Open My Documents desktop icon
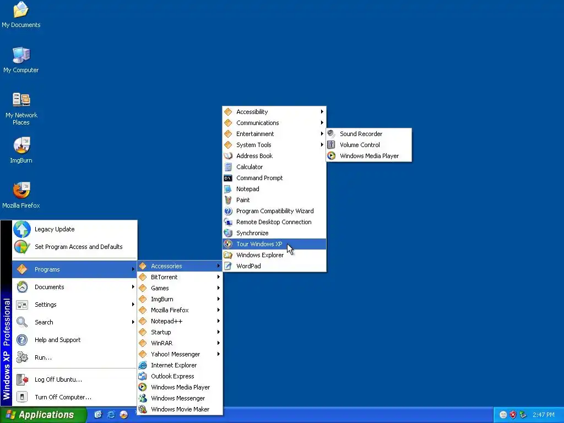This screenshot has height=423, width=564. coord(21,14)
